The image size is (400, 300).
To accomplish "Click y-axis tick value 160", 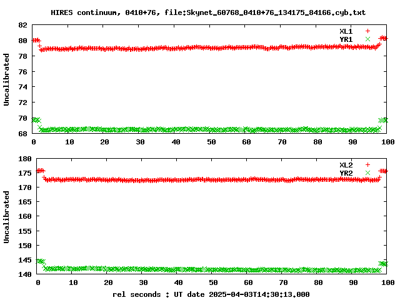I will 25,216.
